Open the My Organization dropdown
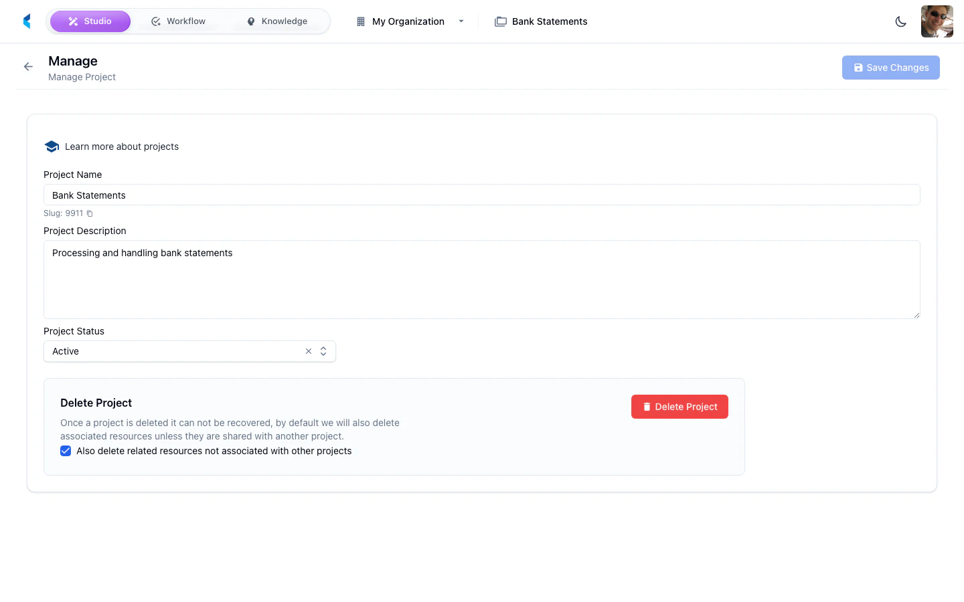The image size is (964, 602). tap(461, 21)
